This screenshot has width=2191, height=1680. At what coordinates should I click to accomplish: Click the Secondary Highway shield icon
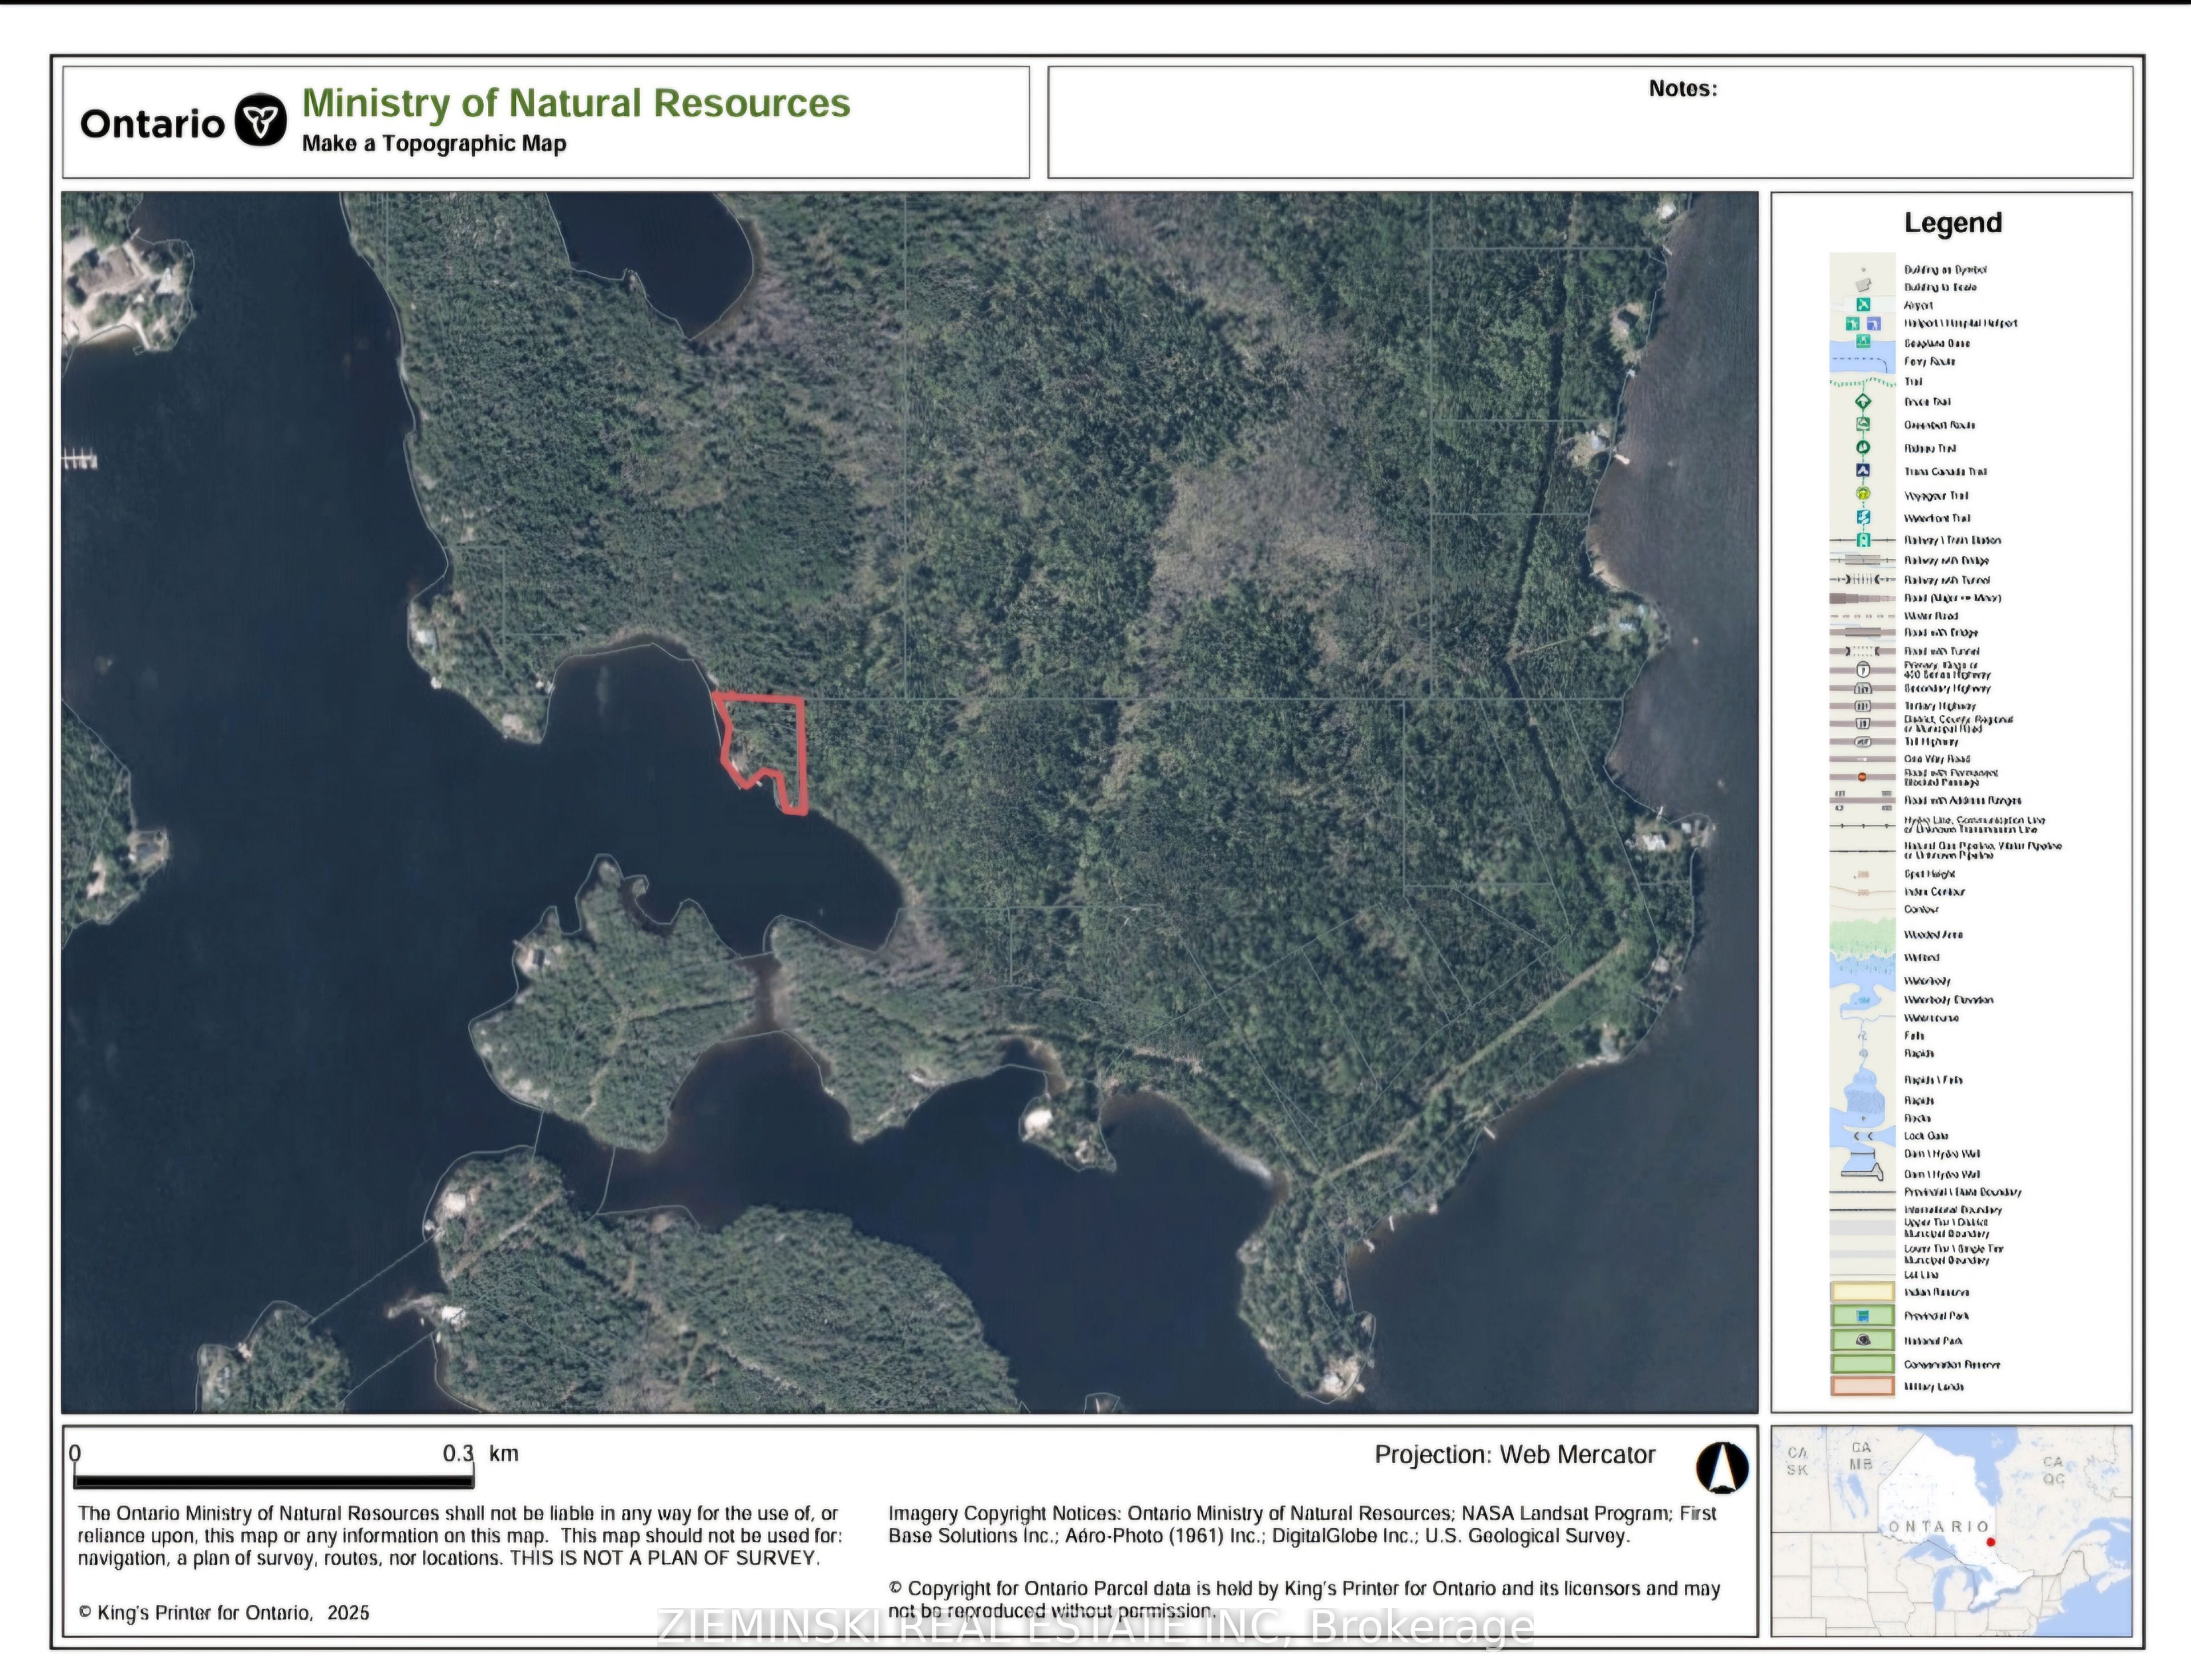1863,689
